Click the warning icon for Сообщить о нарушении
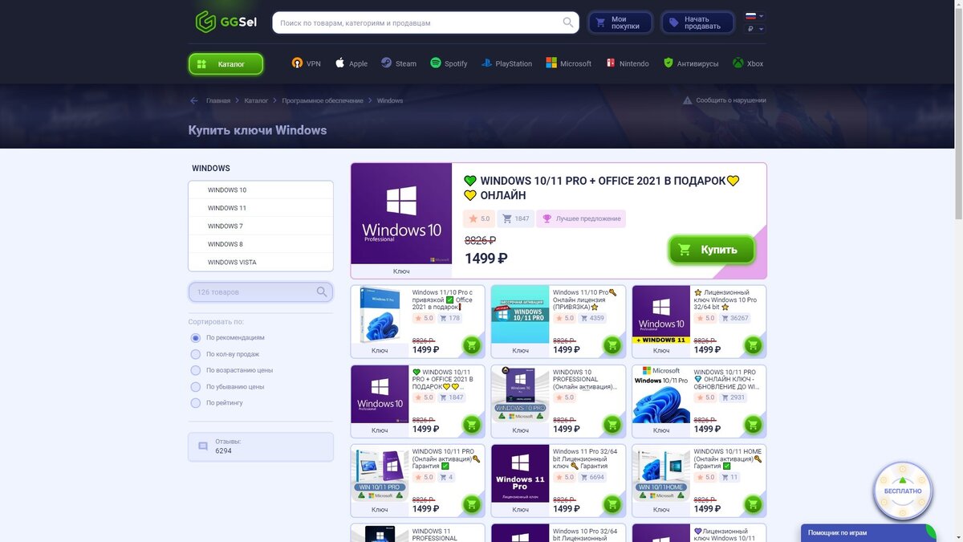 pos(688,100)
